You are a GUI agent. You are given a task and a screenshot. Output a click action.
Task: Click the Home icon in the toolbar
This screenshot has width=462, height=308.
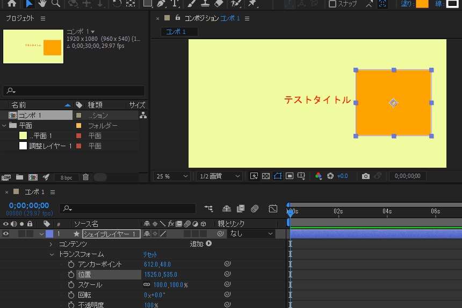pos(12,4)
